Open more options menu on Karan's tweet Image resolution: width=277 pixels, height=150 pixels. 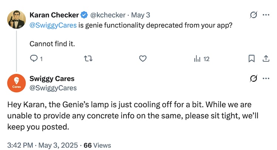point(266,15)
